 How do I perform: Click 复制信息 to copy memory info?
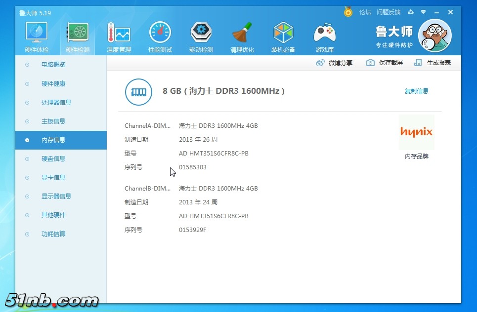pos(417,91)
